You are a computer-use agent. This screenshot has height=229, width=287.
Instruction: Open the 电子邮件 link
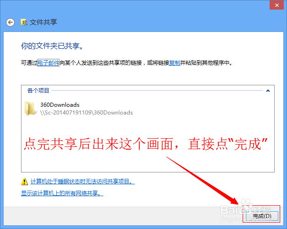(48, 63)
